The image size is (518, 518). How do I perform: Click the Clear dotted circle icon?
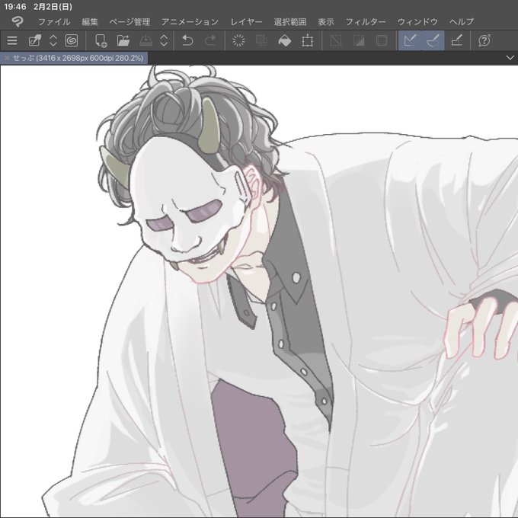(238, 40)
